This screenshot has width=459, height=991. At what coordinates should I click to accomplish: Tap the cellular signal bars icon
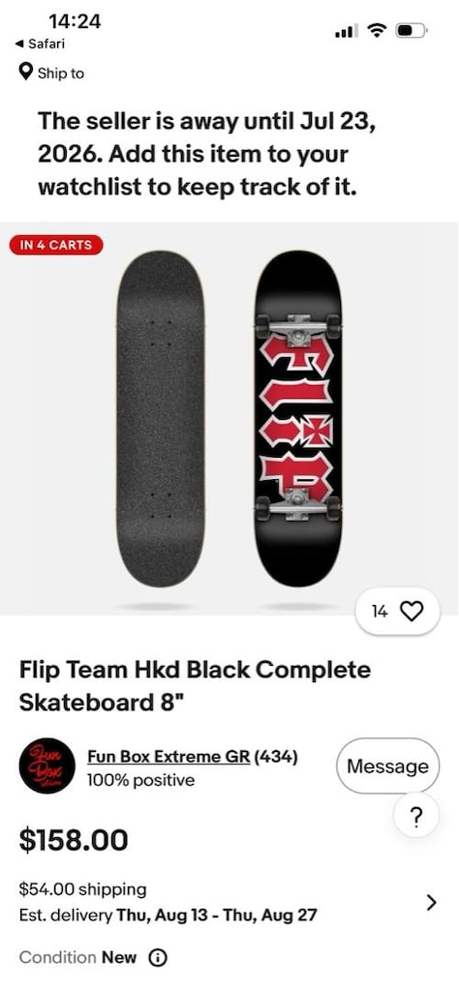point(347,30)
